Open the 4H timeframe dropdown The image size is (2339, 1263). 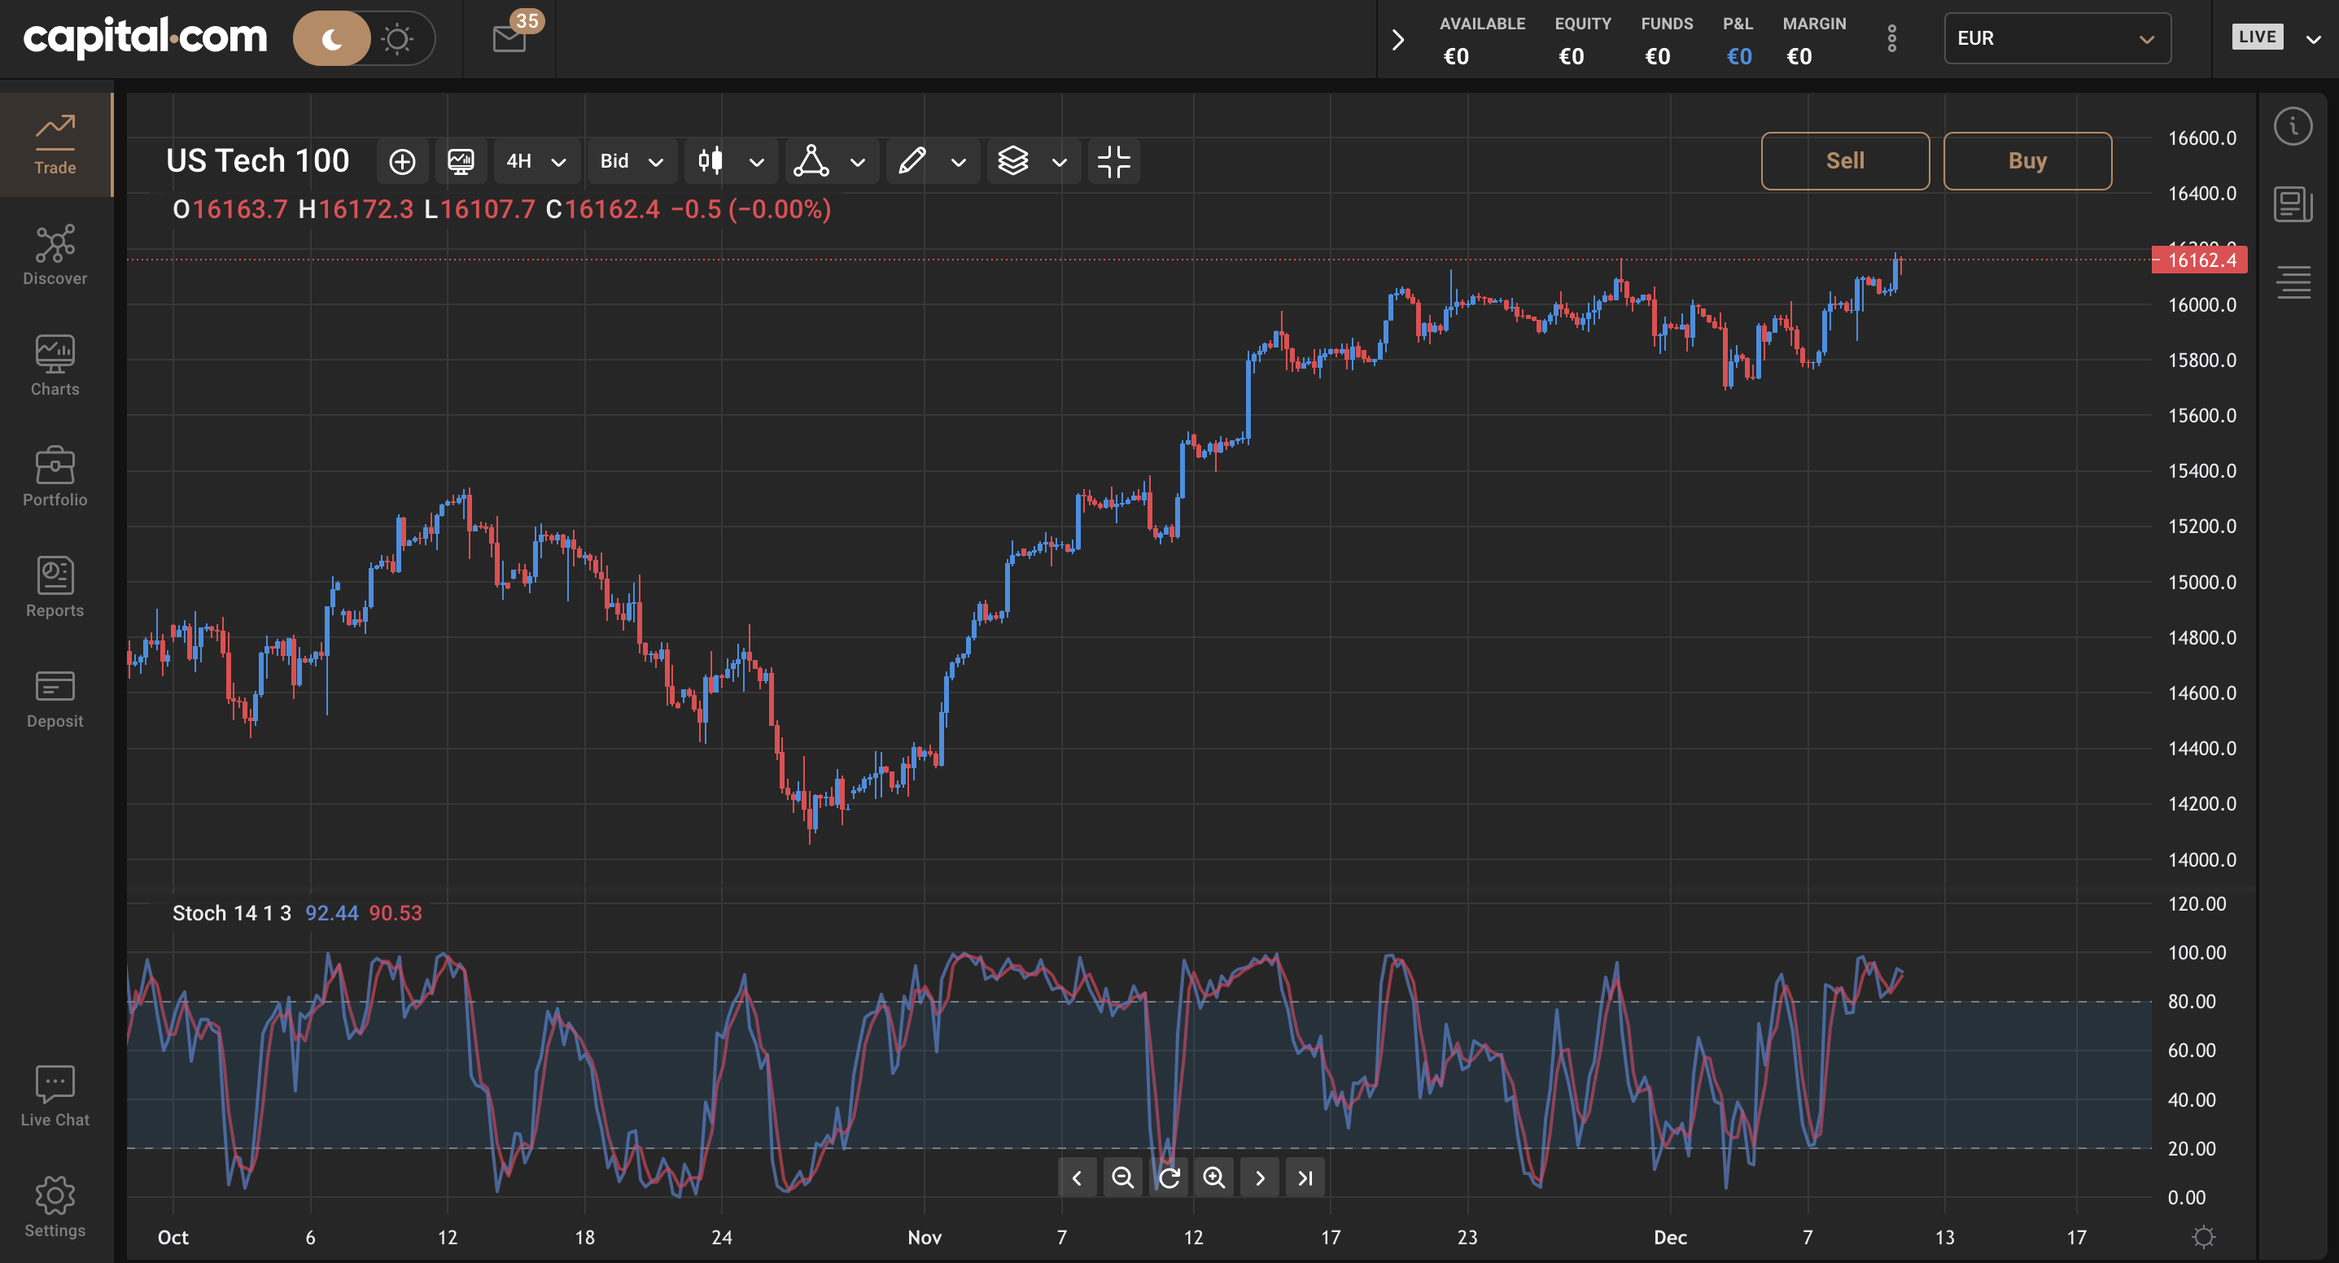[x=536, y=162]
